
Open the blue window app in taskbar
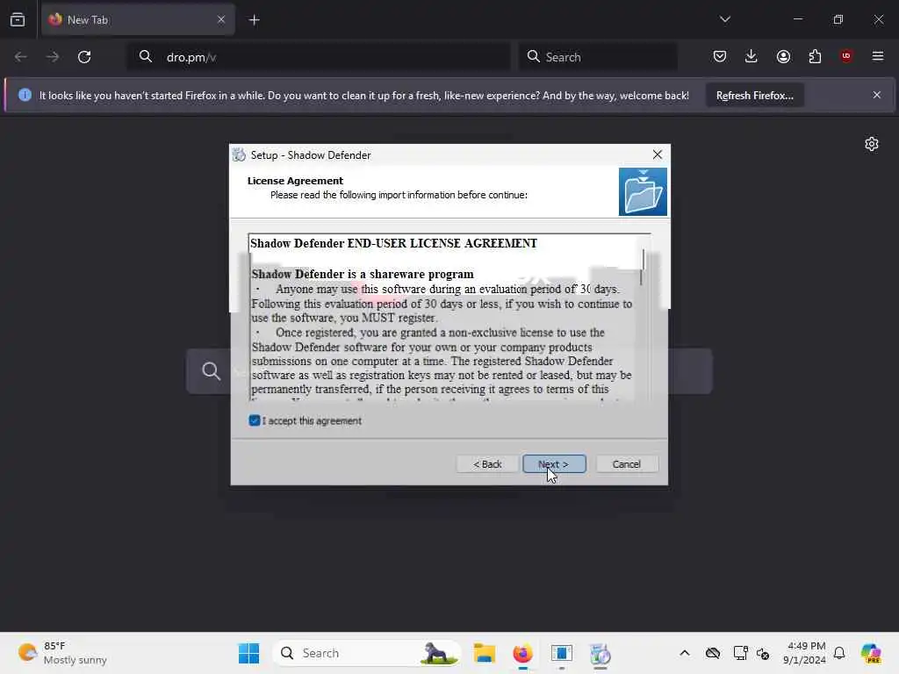[561, 653]
